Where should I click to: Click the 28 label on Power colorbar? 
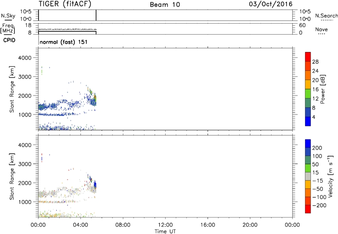315,62
